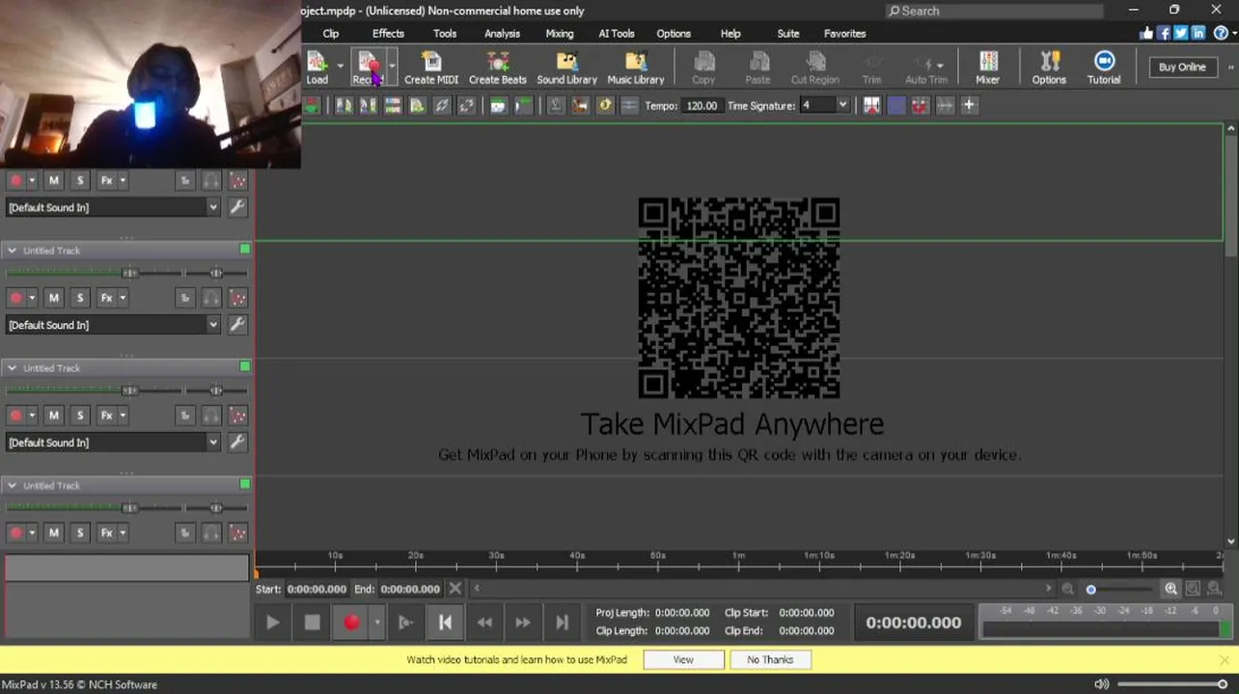Image resolution: width=1239 pixels, height=694 pixels.
Task: Click the Go to End transport button
Action: click(x=562, y=623)
